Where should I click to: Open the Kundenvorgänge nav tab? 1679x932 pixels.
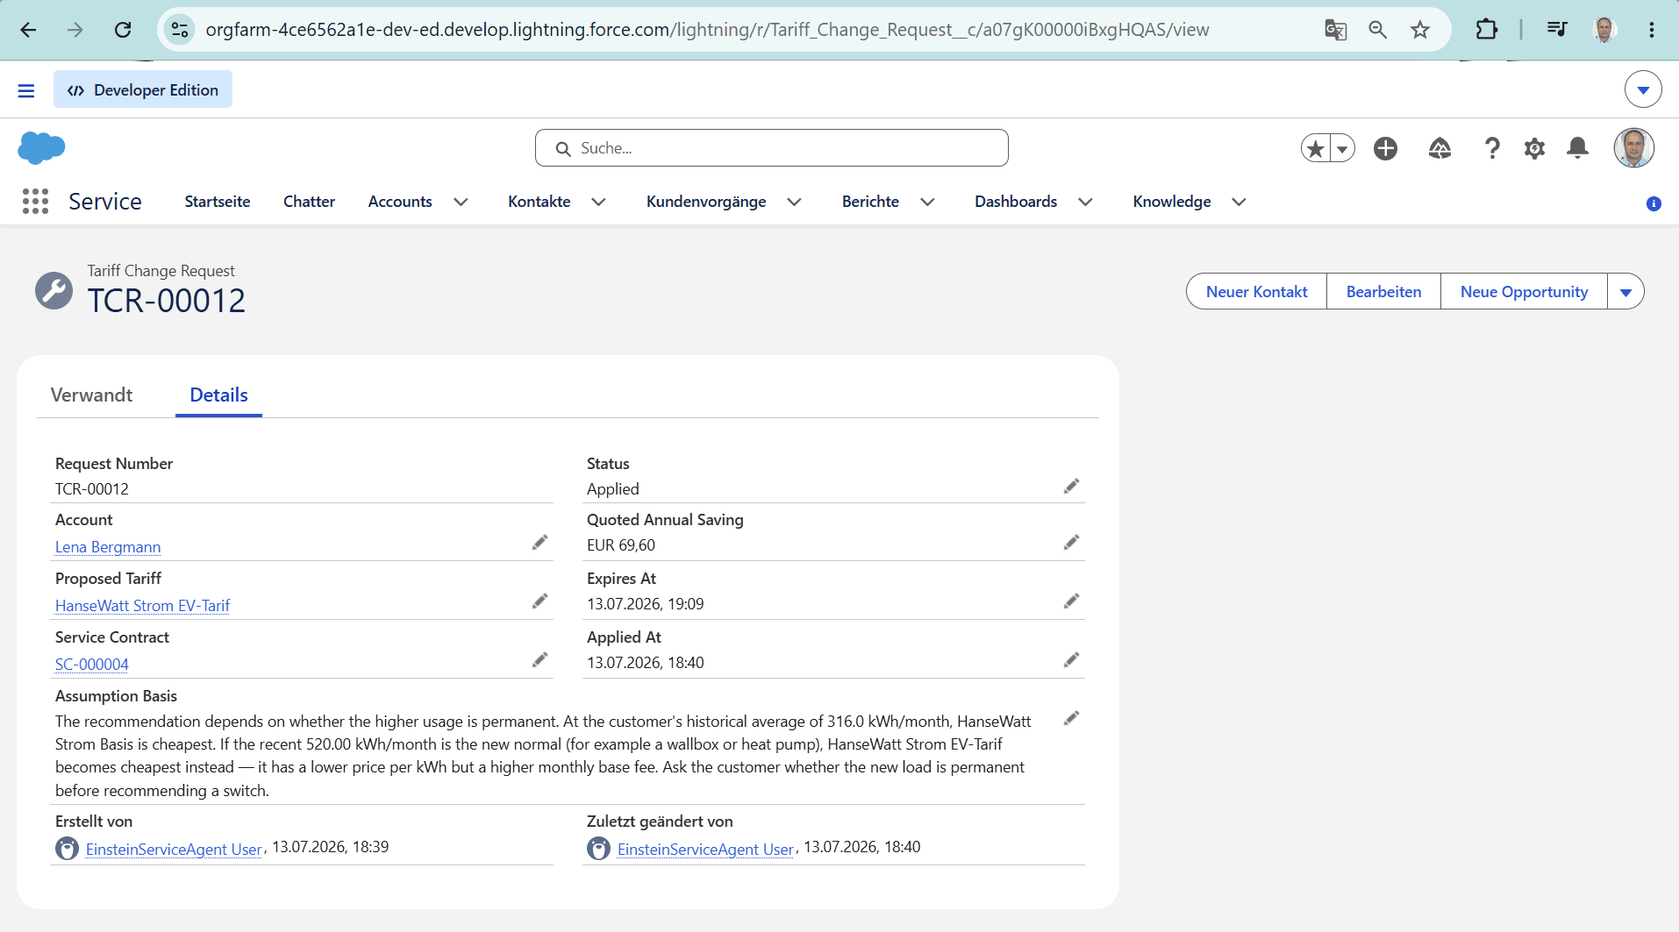[x=706, y=202]
